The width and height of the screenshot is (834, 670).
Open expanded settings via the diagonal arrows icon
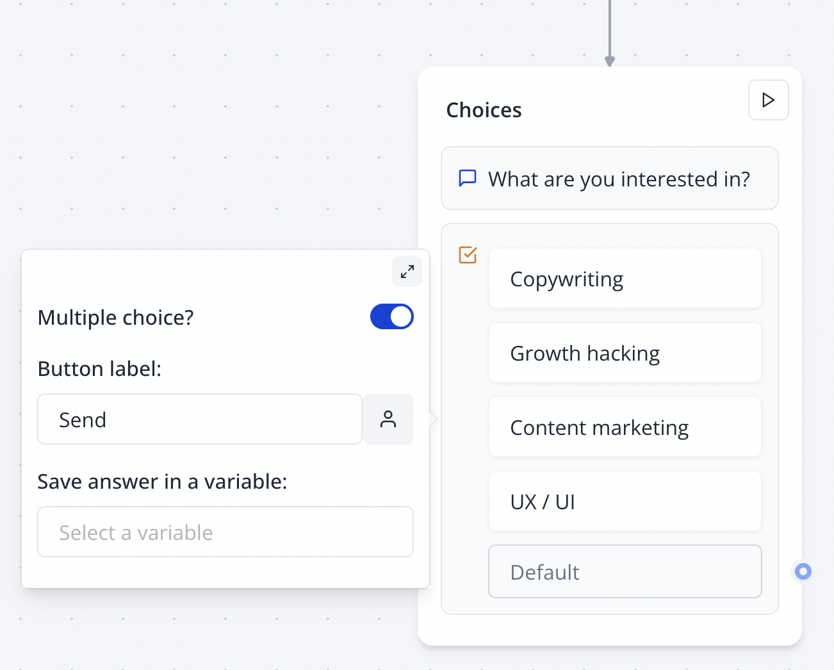pyautogui.click(x=407, y=272)
